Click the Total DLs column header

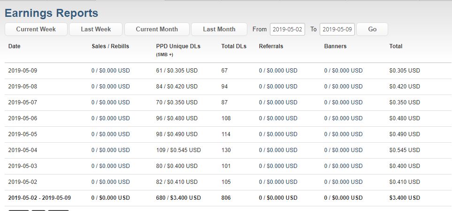click(x=234, y=46)
